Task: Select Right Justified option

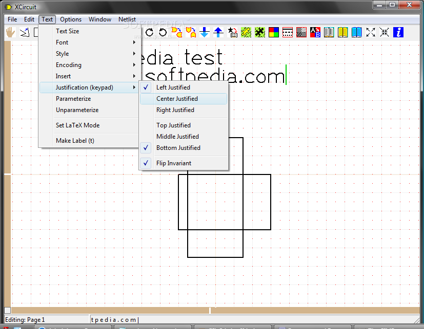Action: (x=184, y=110)
